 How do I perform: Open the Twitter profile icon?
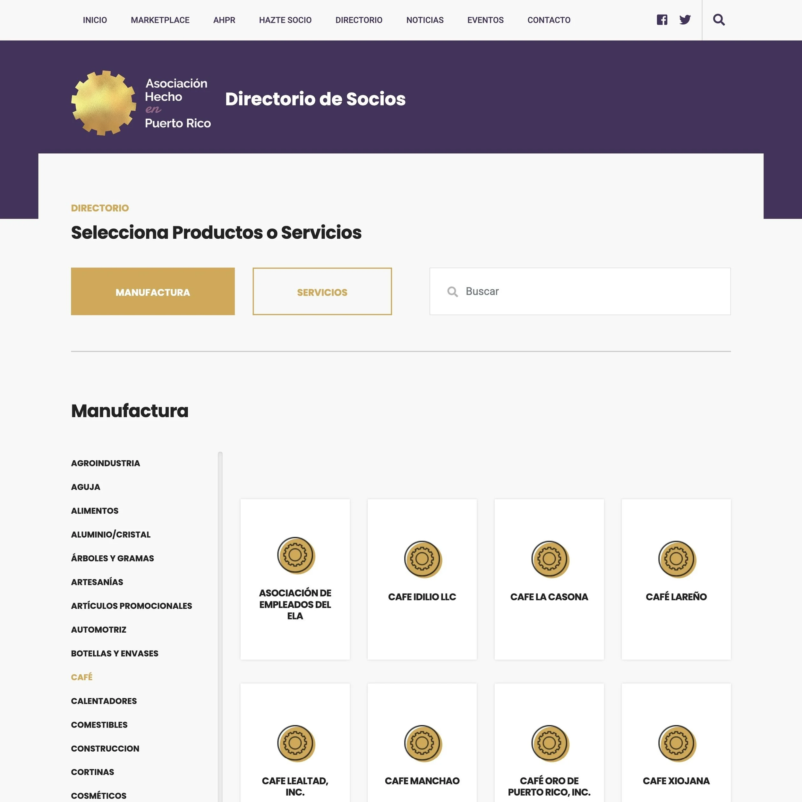point(685,20)
